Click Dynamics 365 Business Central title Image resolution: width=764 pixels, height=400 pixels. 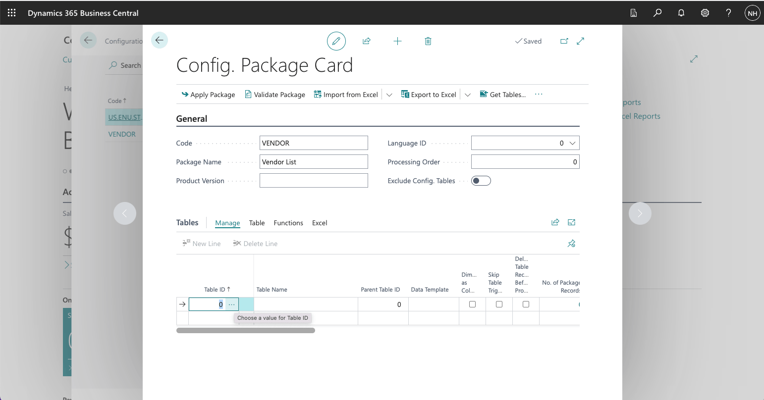tap(83, 13)
